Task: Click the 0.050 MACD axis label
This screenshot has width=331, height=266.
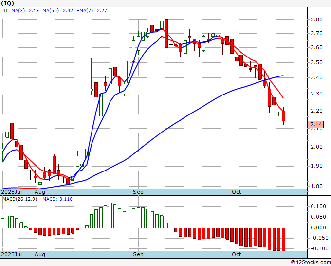Action: point(318,217)
